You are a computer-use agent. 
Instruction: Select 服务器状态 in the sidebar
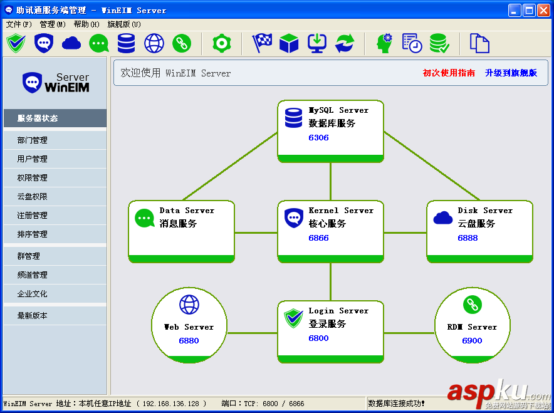pos(55,118)
